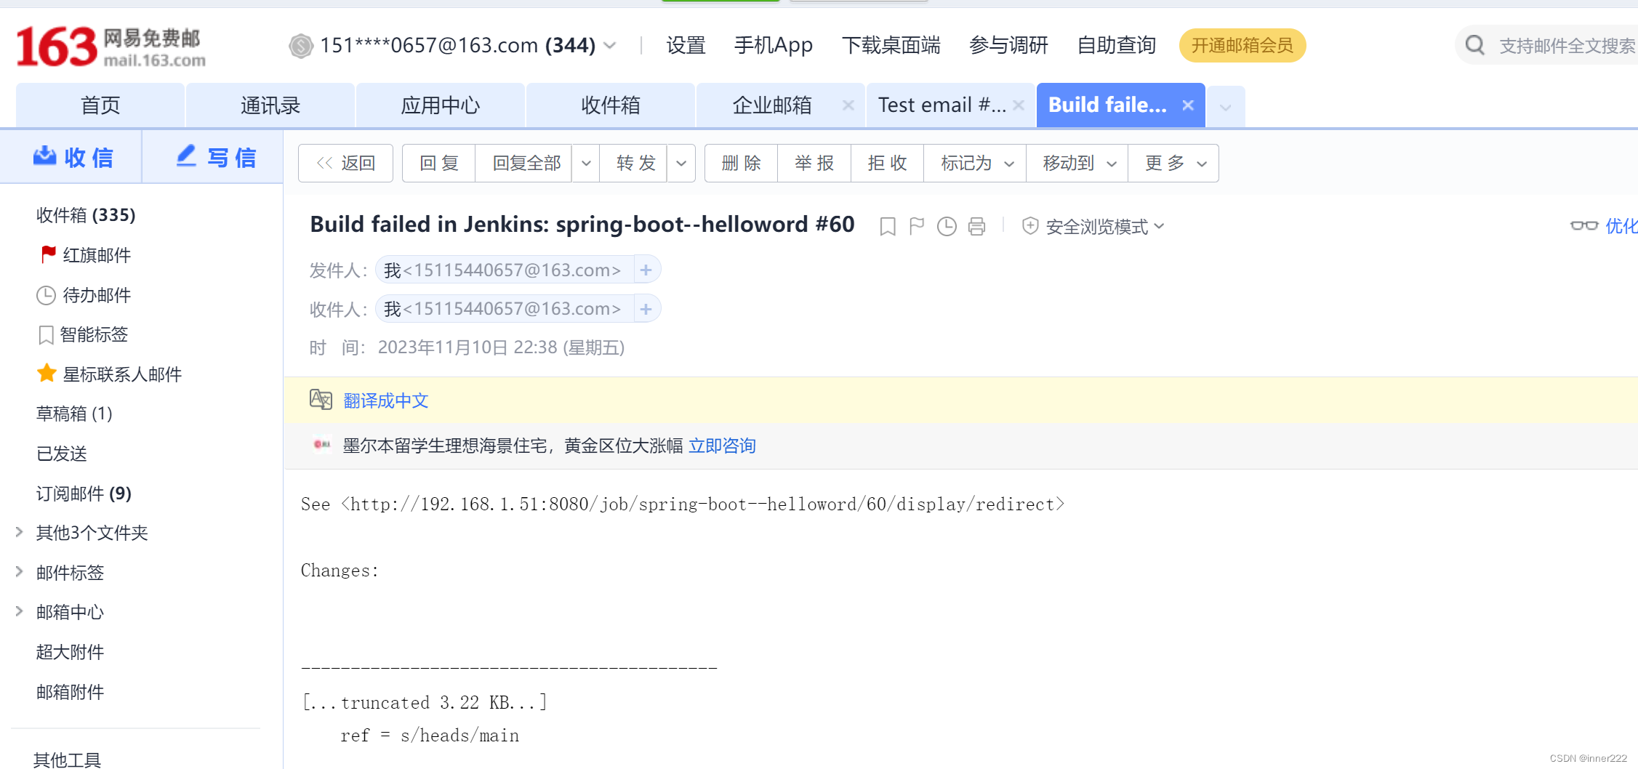Open 订阅邮件 (9) folder
1638x769 pixels.
pos(84,494)
